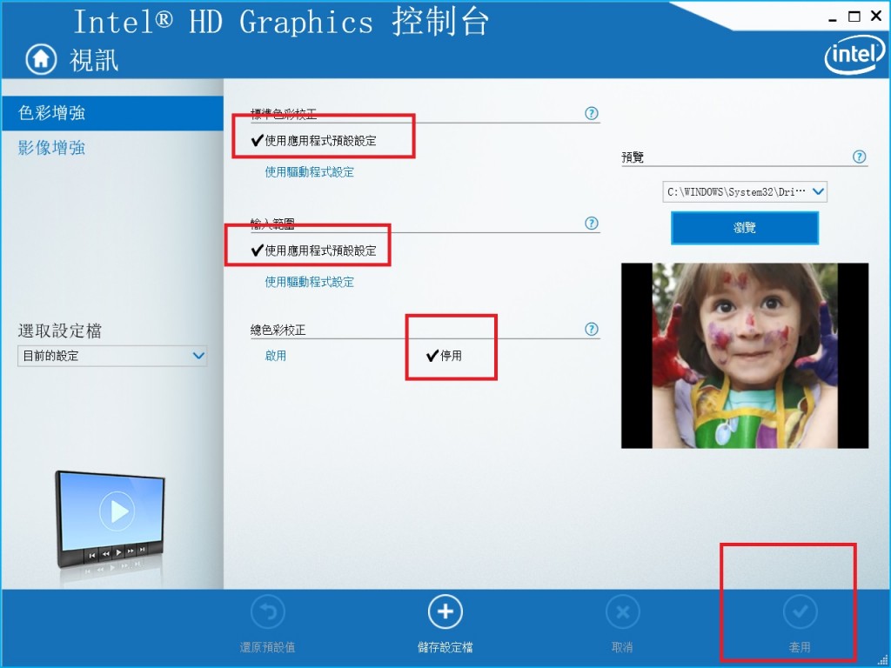Image resolution: width=891 pixels, height=668 pixels.
Task: Select 使用驅動程式設定 under 輸入範圍
Action: click(x=310, y=283)
